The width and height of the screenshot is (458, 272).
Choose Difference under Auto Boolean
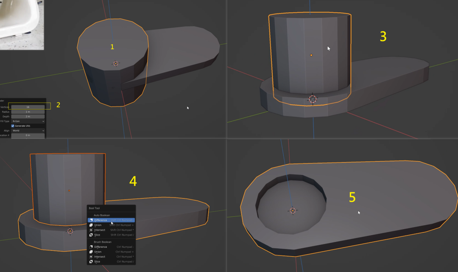point(111,220)
